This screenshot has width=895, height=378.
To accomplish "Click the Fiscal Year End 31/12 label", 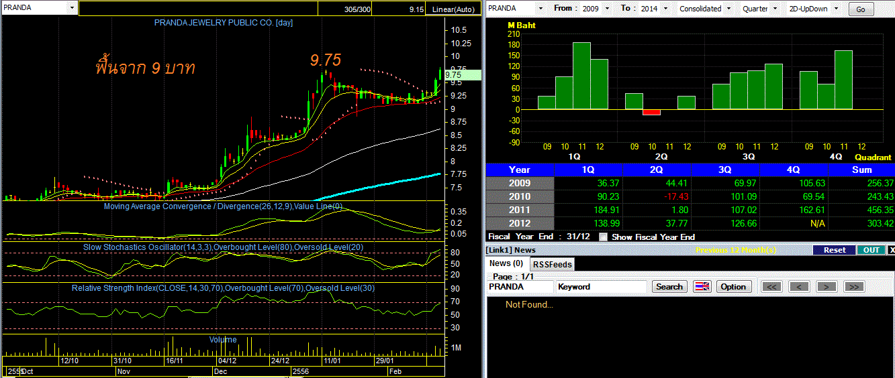I will point(538,237).
